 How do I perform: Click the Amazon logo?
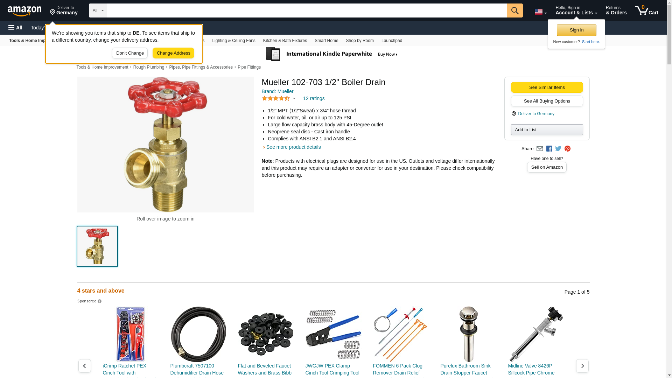point(24,11)
